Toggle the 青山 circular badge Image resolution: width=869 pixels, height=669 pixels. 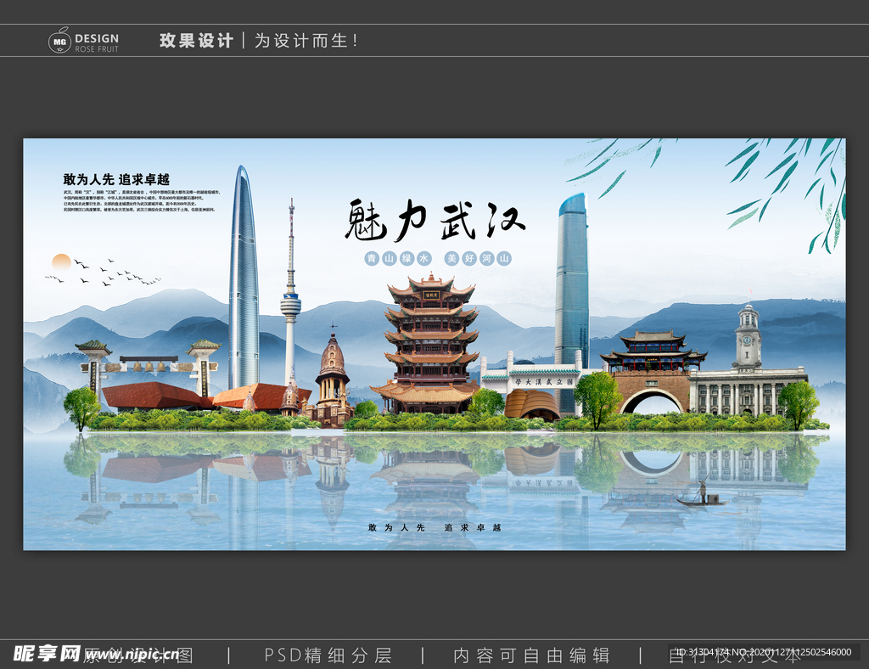click(x=372, y=259)
